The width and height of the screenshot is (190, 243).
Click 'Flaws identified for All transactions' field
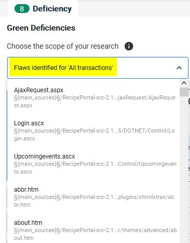click(x=98, y=68)
